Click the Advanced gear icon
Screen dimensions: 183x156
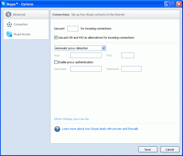[9, 15]
